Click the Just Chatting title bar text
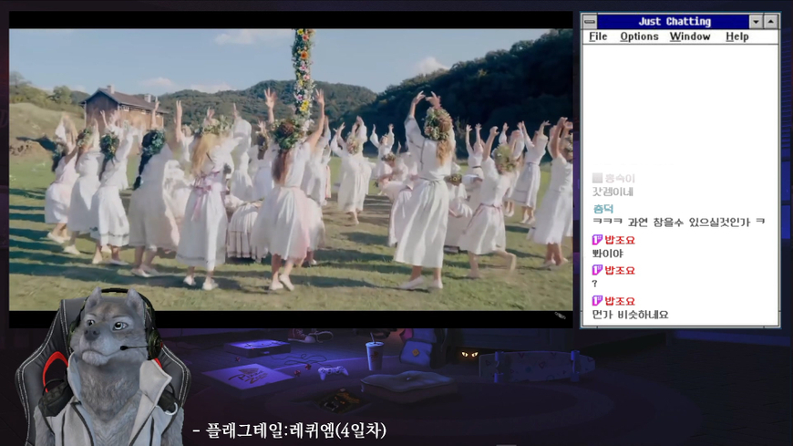The height and width of the screenshot is (446, 793). click(675, 22)
